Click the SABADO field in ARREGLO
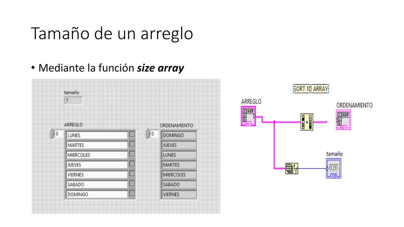404x227 pixels. (x=97, y=184)
